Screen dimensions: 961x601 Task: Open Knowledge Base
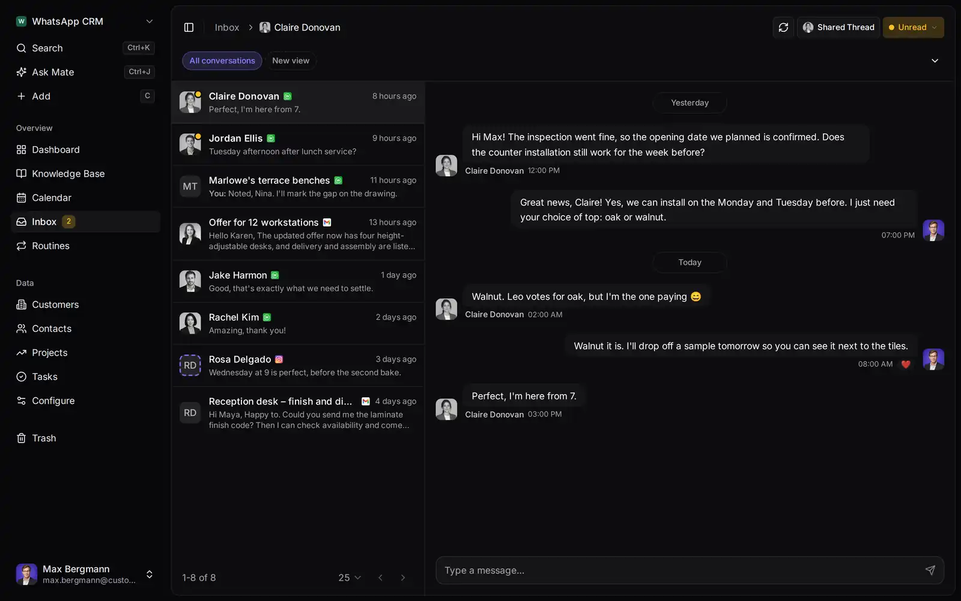(x=85, y=174)
